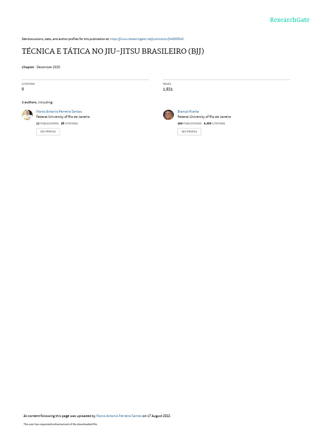This screenshot has height=434, width=326.
Task: Click Bianca's Federal University of Rio de Janeiro affiliation
Action: pyautogui.click(x=204, y=117)
